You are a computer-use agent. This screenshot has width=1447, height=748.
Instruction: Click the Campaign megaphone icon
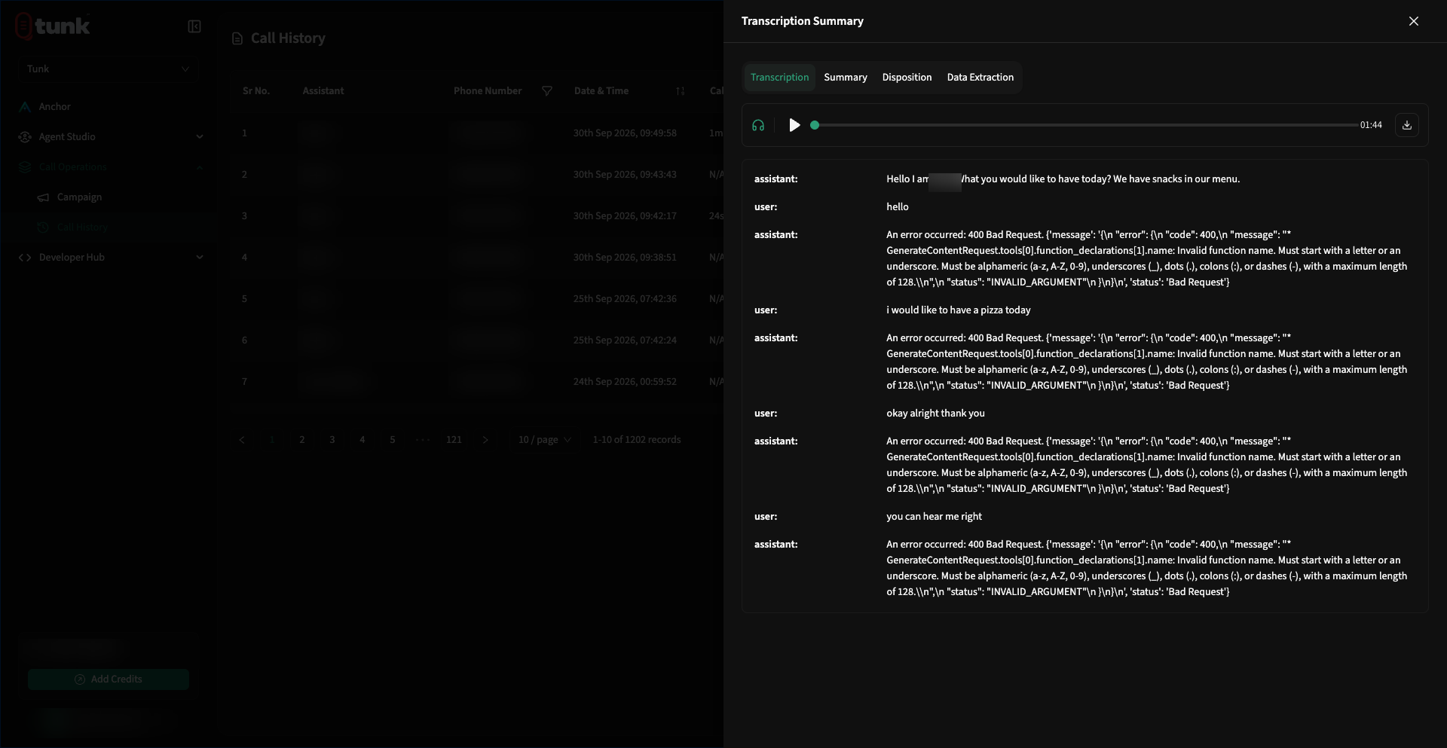coord(43,197)
